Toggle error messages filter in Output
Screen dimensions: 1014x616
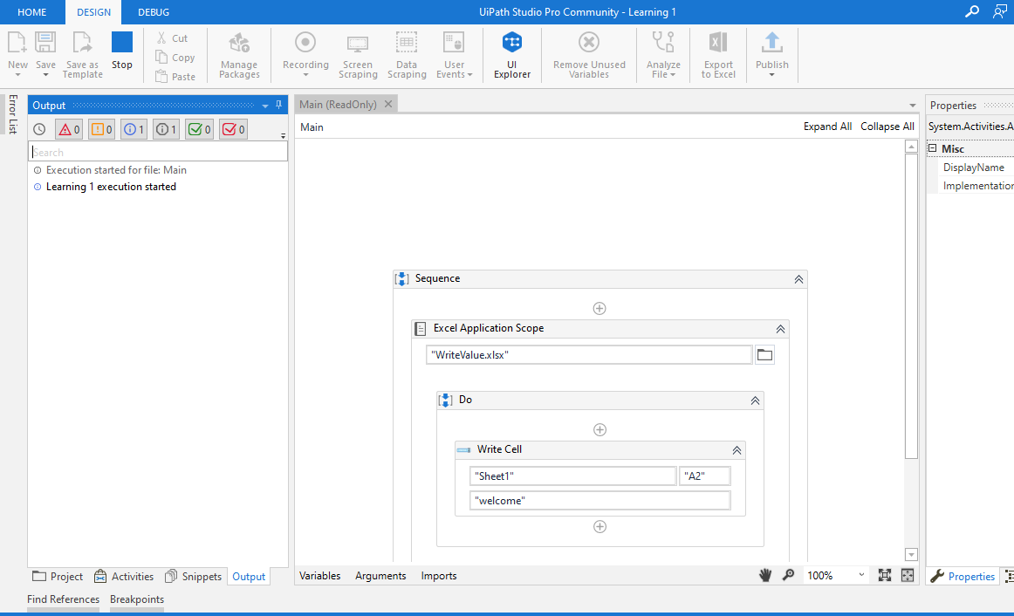coord(69,129)
